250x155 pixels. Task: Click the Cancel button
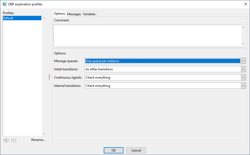coord(136,150)
